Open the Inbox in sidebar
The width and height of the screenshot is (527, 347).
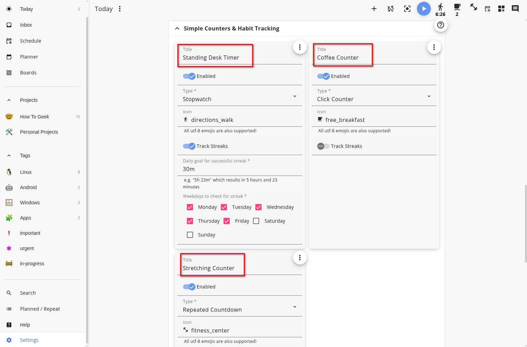(x=43, y=25)
